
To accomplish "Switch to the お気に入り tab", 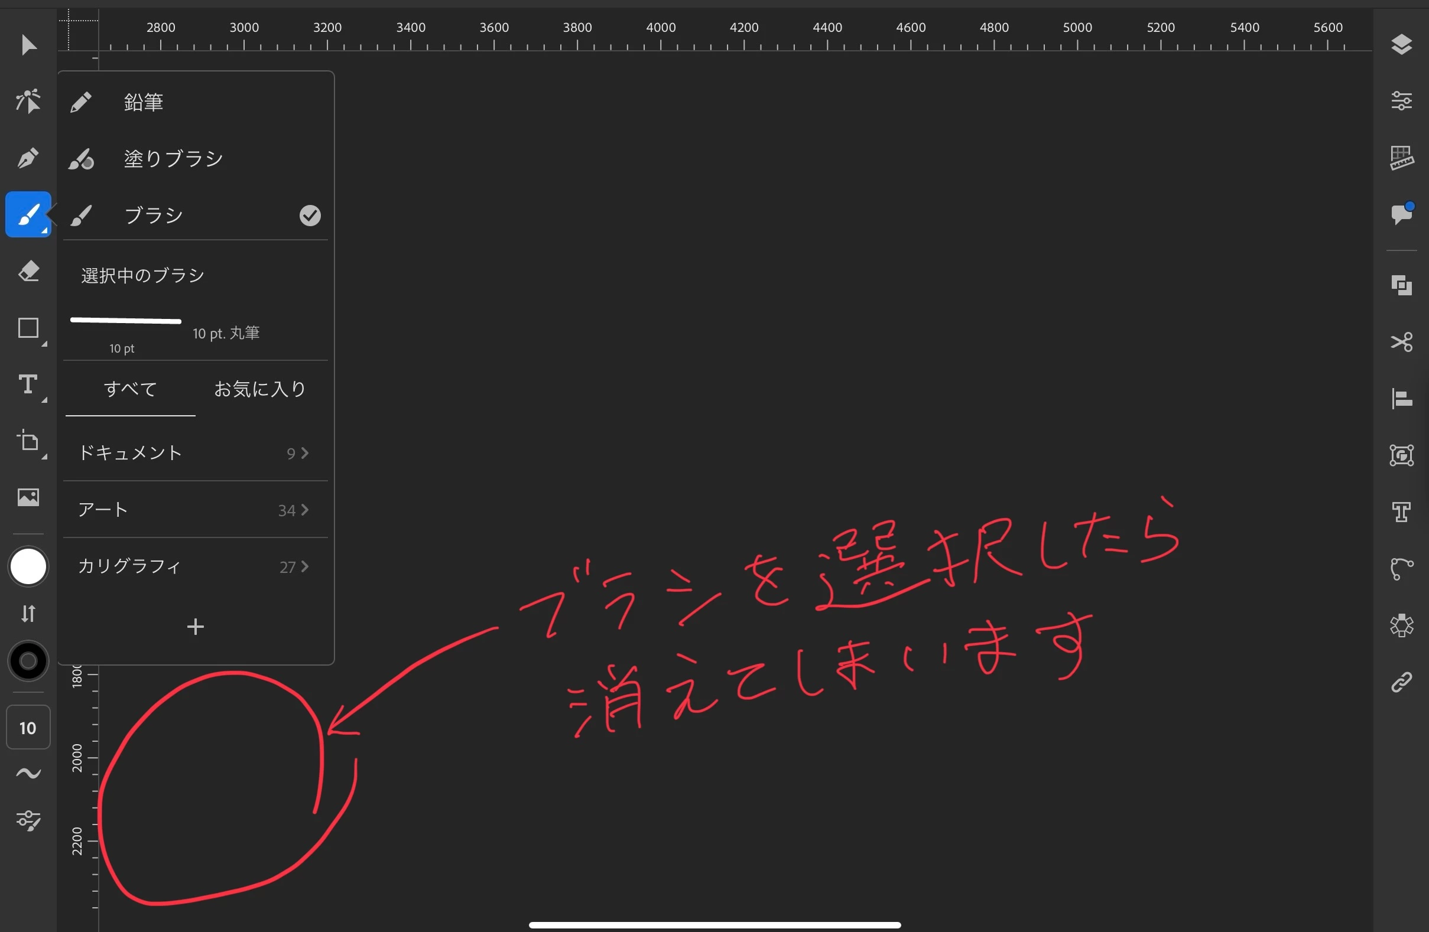I will point(260,389).
